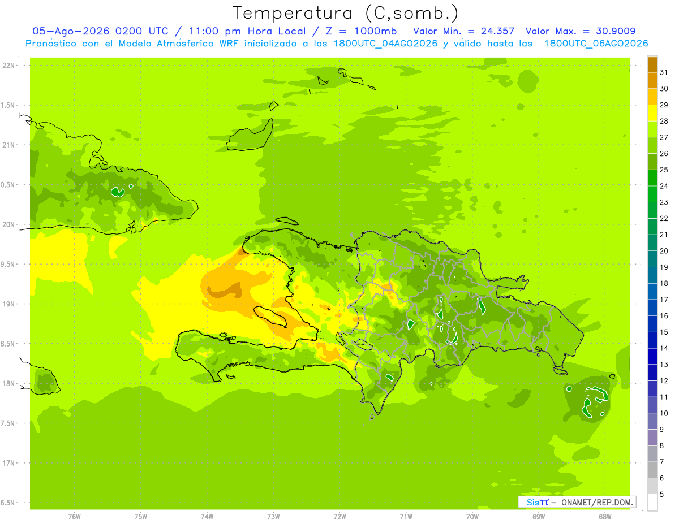Click the '20N' latitude label
Viewport: 679px width, 524px height.
pyautogui.click(x=9, y=224)
